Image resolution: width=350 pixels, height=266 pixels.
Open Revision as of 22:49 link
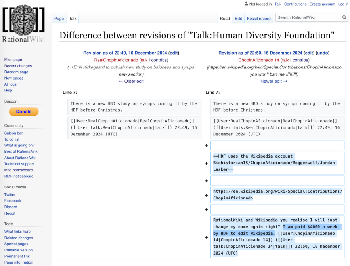click(125, 53)
